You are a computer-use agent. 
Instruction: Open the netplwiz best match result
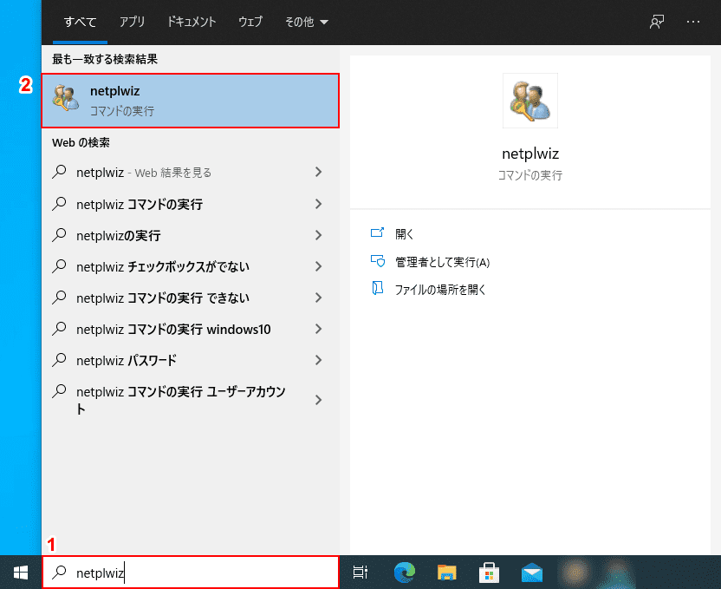pos(191,101)
